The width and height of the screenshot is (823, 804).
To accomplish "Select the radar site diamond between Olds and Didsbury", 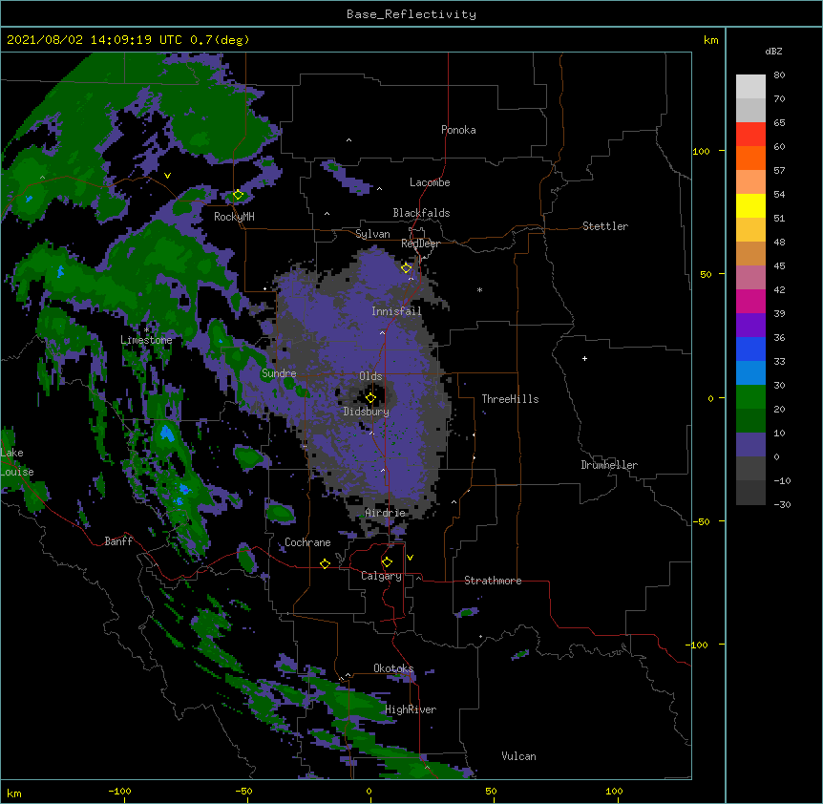I will (x=370, y=398).
